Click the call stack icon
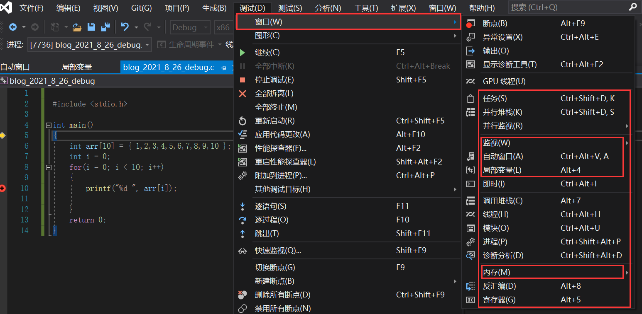642x314 pixels. click(x=470, y=201)
